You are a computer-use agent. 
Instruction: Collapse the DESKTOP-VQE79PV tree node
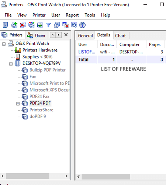point(11,64)
